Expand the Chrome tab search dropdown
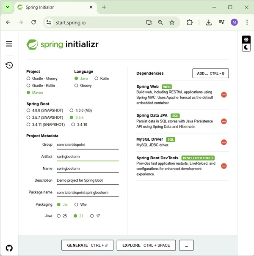The height and width of the screenshot is (256, 254). (x=8, y=7)
